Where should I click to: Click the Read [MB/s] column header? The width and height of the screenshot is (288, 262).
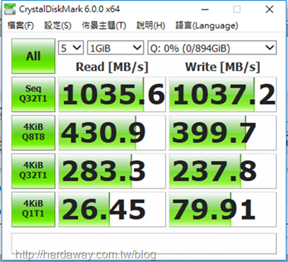tap(112, 67)
